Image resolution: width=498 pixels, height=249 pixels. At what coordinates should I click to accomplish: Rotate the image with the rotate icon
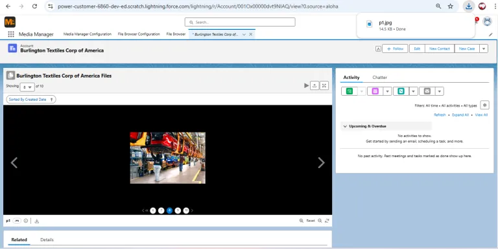(x=327, y=221)
